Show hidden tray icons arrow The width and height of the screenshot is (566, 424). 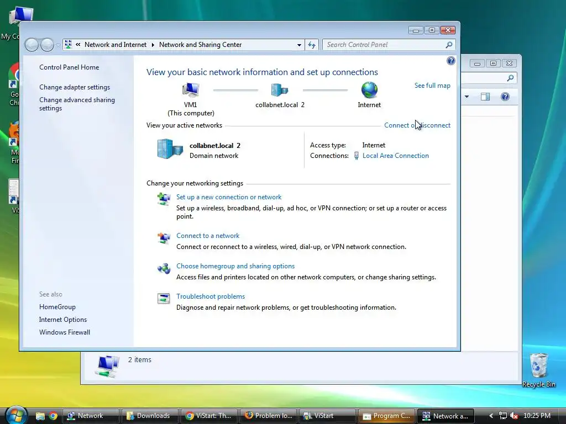pyautogui.click(x=491, y=416)
